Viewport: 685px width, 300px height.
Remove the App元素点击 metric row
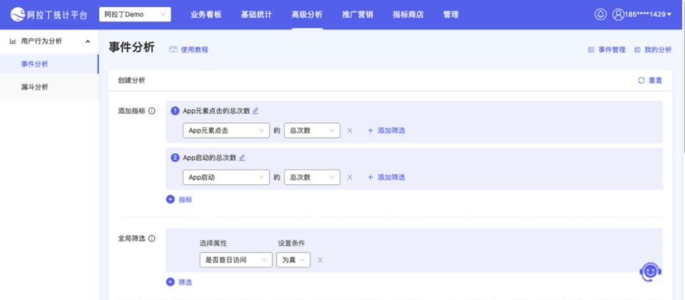coord(349,130)
